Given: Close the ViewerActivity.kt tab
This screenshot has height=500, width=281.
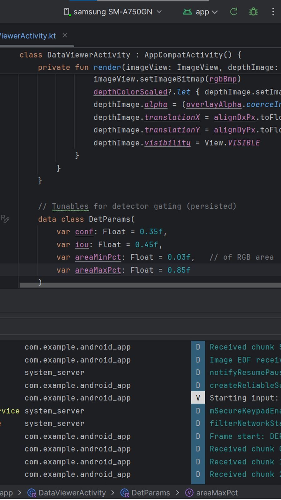Looking at the screenshot, I should (x=65, y=36).
